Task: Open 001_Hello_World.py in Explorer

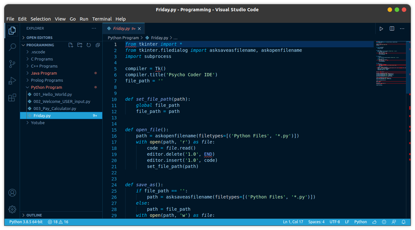Action: (61, 94)
